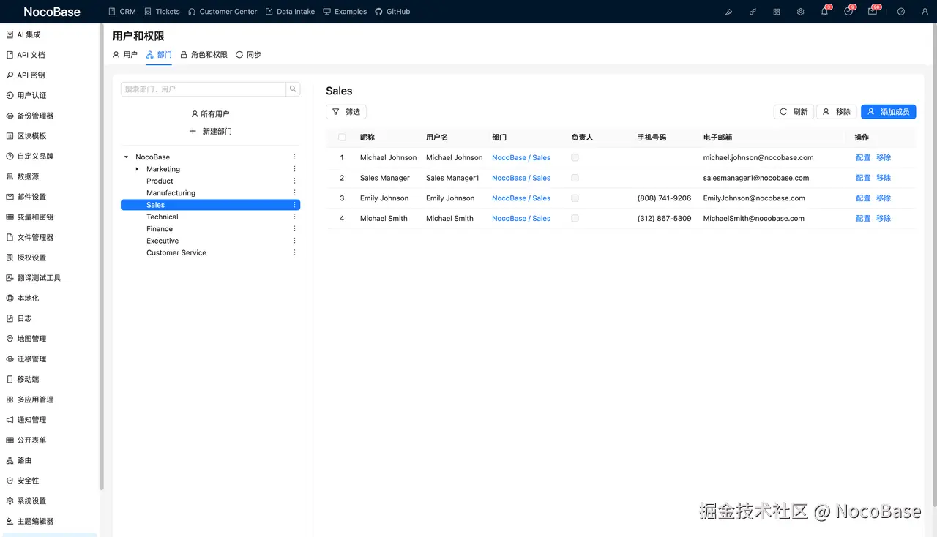
Task: Collapse the NocoBase tree node
Action: coord(126,157)
